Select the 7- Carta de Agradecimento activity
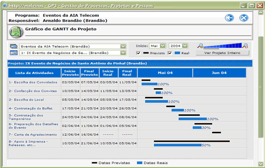This screenshot has height=168, width=265. (33, 134)
